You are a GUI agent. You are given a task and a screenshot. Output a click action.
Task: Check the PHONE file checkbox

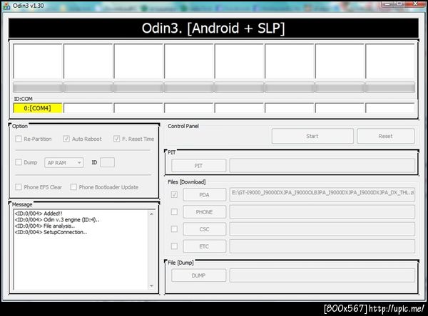[174, 211]
